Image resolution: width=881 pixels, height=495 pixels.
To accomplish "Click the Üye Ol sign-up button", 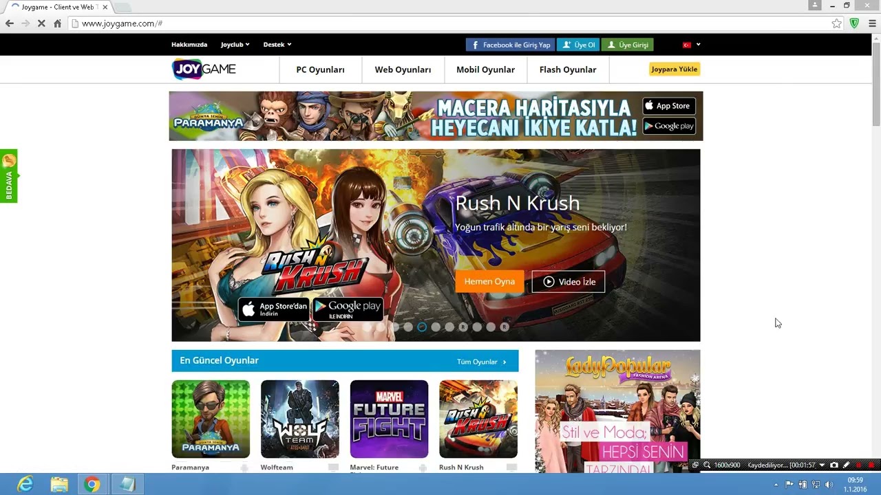I will pos(578,45).
